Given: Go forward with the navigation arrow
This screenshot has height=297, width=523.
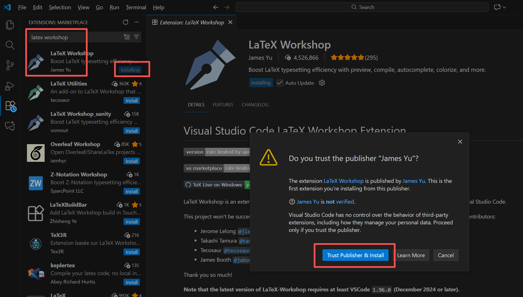Looking at the screenshot, I should point(227,7).
